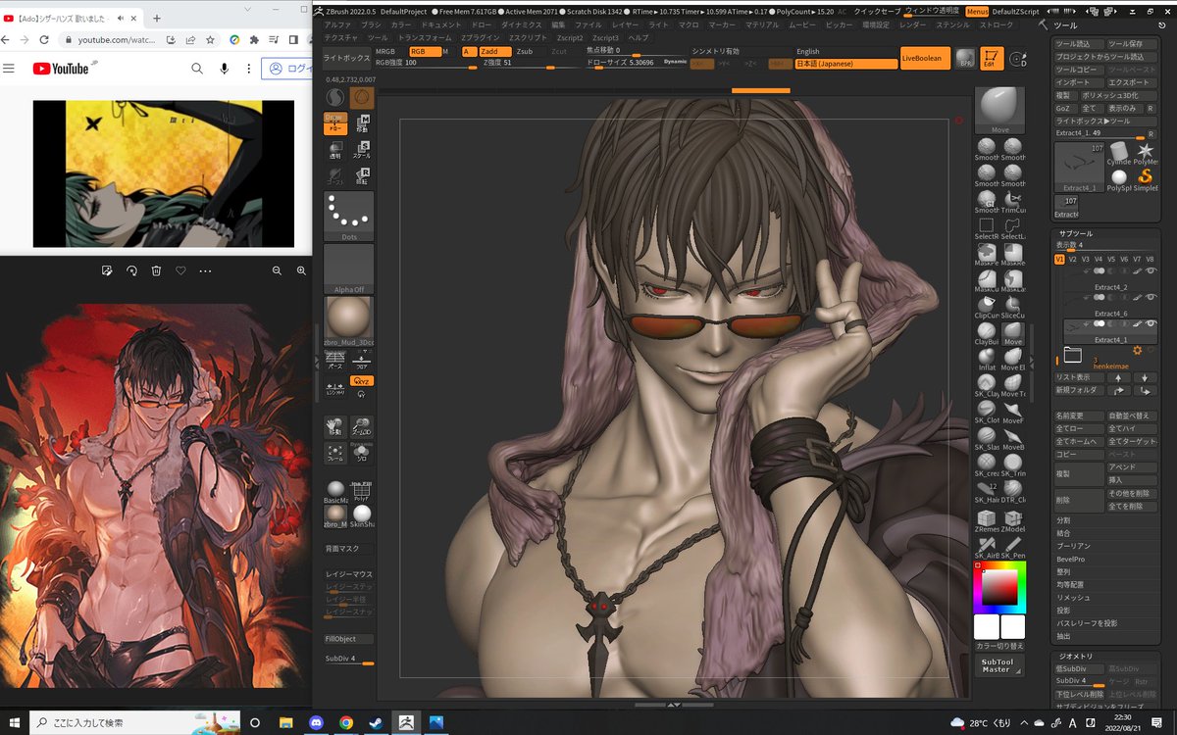
Task: Open the Dots stroke selector
Action: pos(348,216)
